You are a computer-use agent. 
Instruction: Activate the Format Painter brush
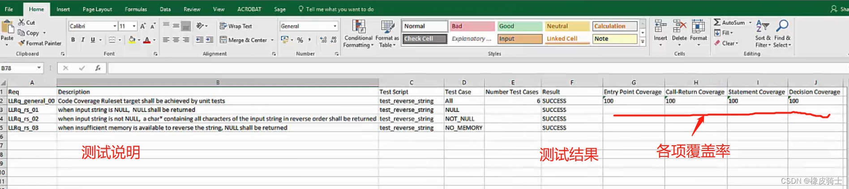coord(21,43)
